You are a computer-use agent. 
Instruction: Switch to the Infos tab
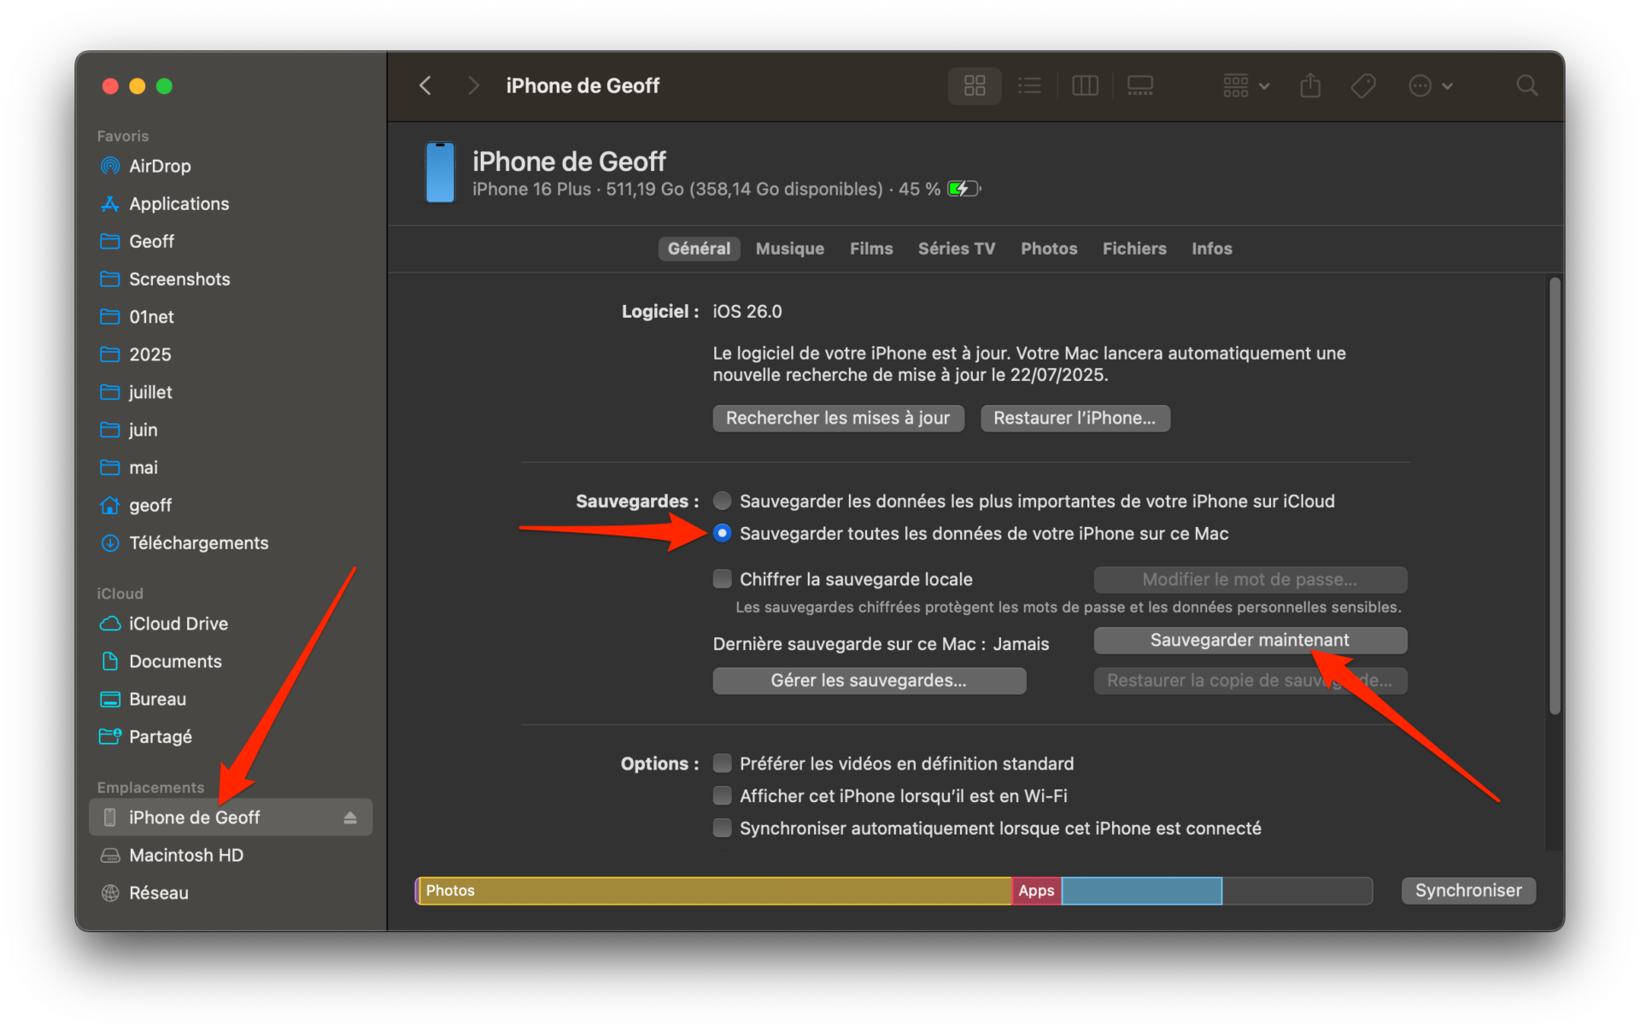click(1212, 249)
